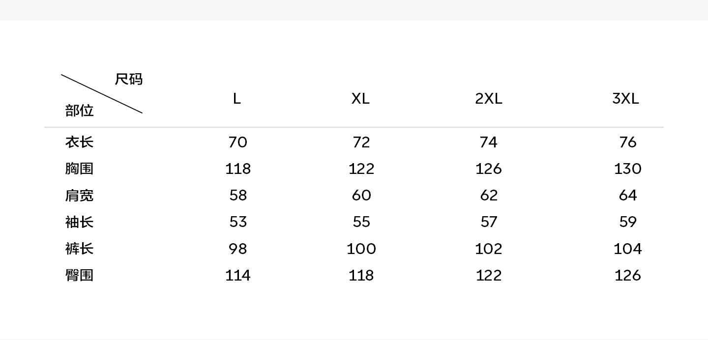Viewport: 708px width, 340px height.
Task: Select the 3XL size column header
Action: click(625, 99)
